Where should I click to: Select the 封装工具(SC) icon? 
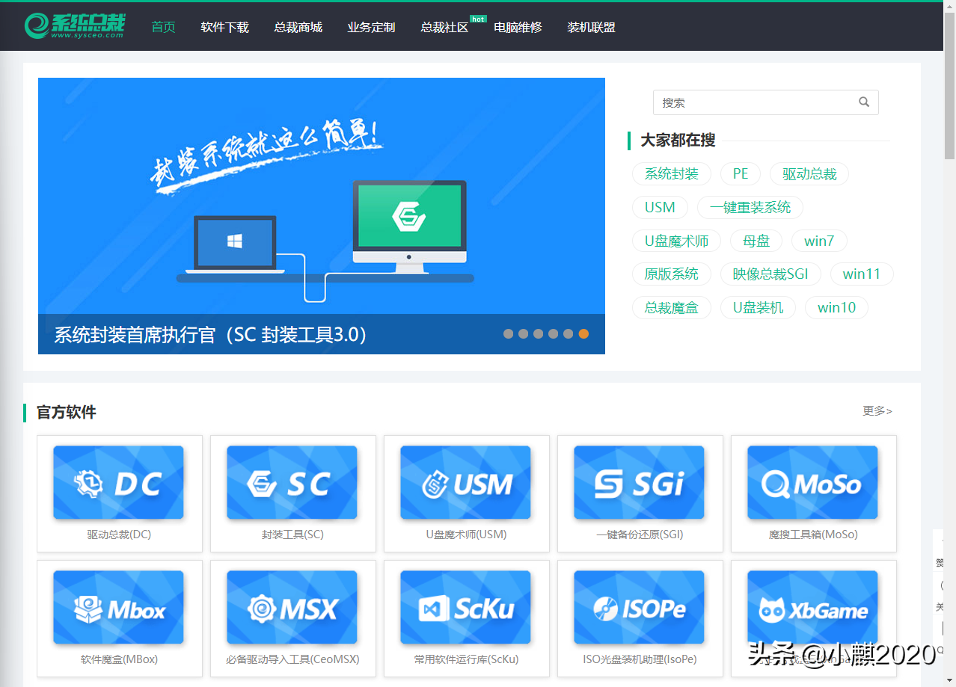pos(292,482)
